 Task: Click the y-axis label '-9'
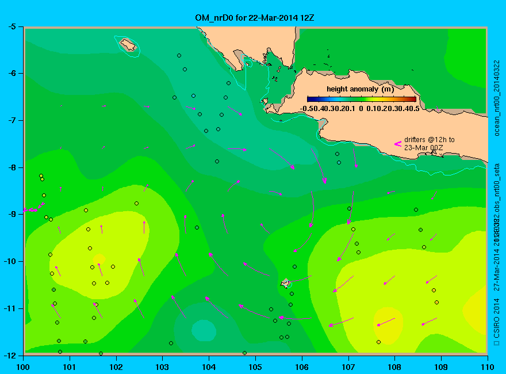click(12, 215)
